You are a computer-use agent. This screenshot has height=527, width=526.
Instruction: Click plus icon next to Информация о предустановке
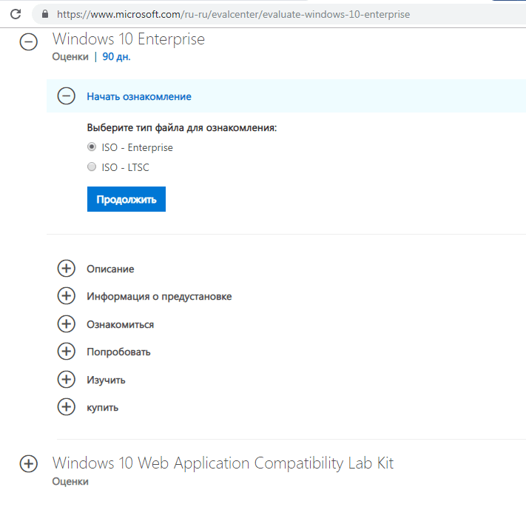[67, 296]
